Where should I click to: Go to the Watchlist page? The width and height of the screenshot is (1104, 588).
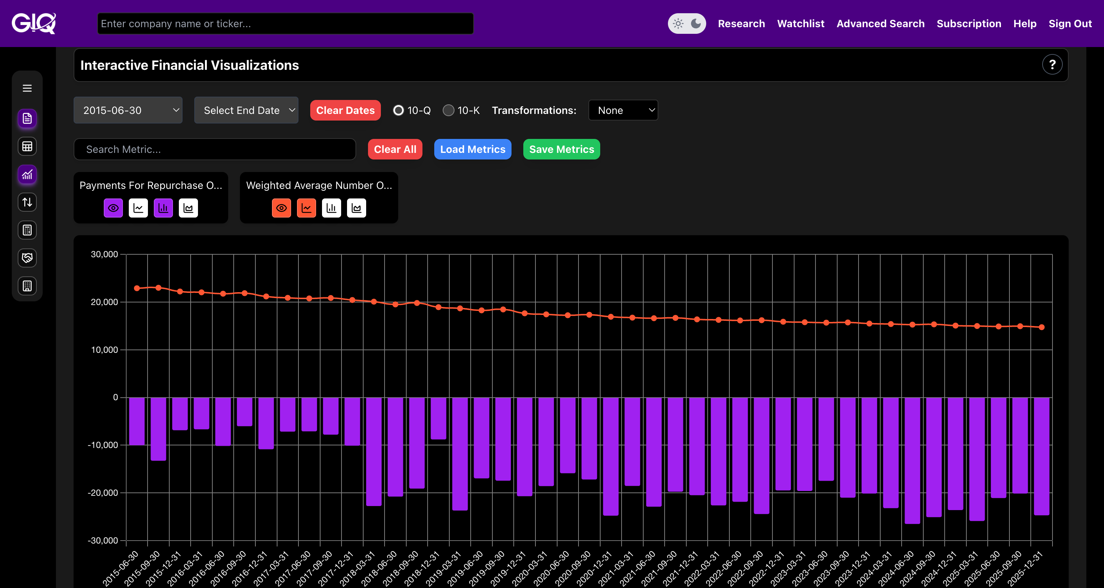click(800, 24)
